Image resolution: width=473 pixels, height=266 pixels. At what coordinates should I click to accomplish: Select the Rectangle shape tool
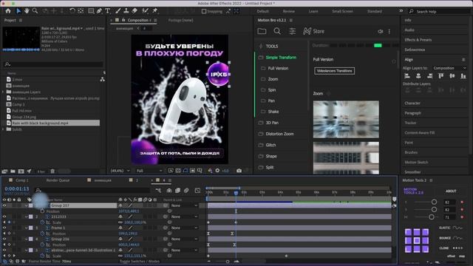coord(91,11)
